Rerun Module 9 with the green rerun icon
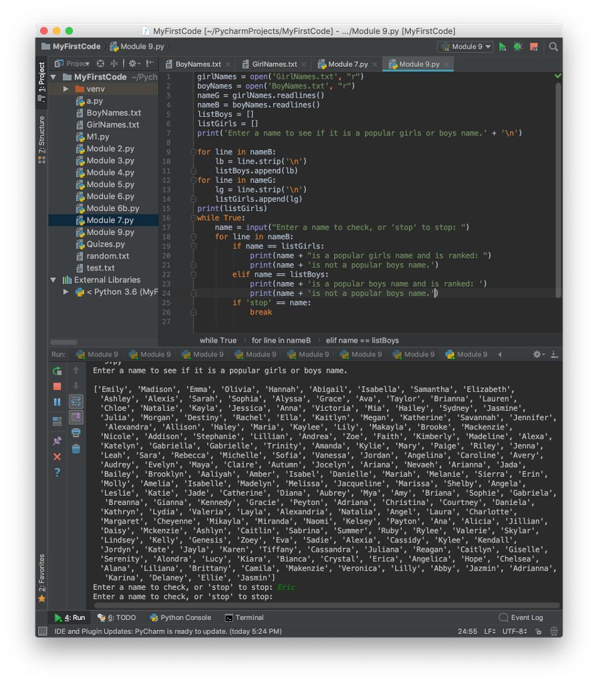 click(57, 371)
